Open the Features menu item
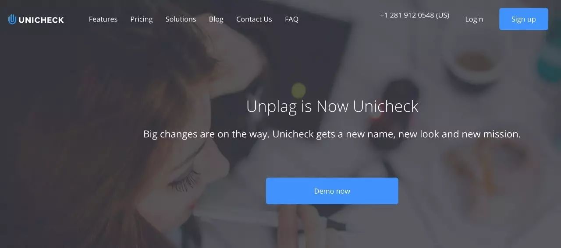 click(x=103, y=19)
